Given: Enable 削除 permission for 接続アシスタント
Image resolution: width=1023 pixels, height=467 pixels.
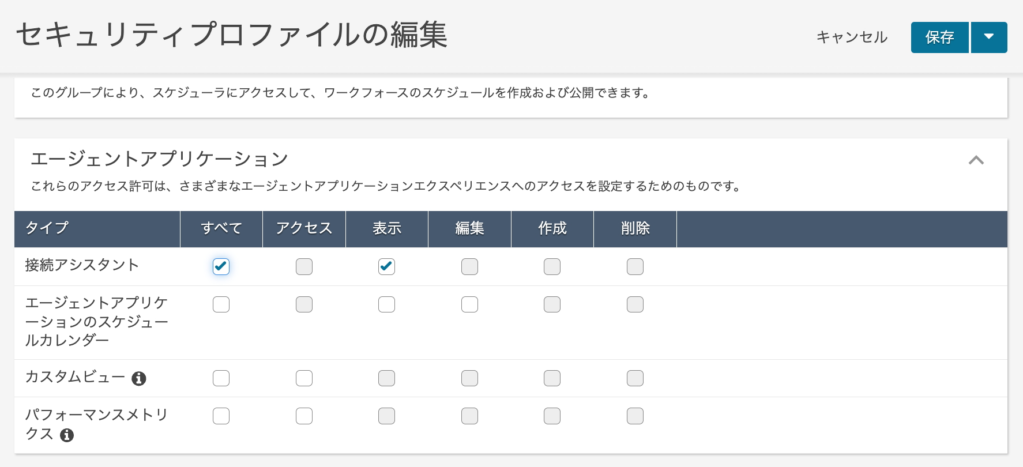Looking at the screenshot, I should (634, 266).
